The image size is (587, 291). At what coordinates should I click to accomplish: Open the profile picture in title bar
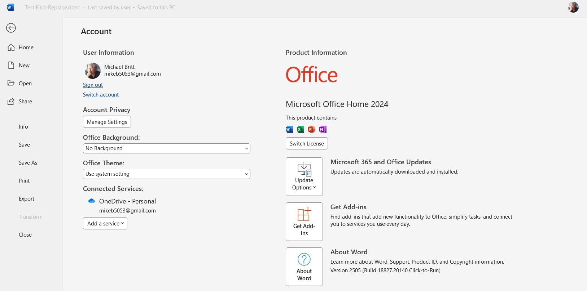point(573,7)
